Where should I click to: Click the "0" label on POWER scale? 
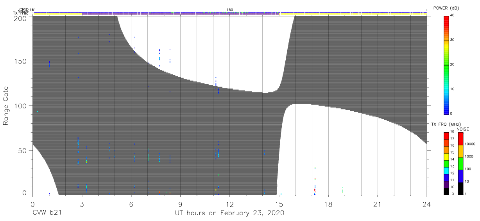click(x=451, y=113)
